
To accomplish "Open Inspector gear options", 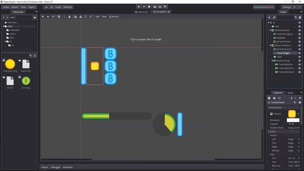I will (x=300, y=103).
